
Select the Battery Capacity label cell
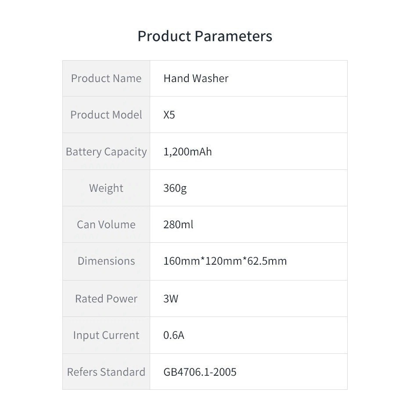(106, 152)
